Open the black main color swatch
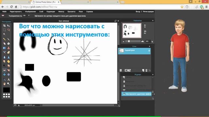 (7, 90)
